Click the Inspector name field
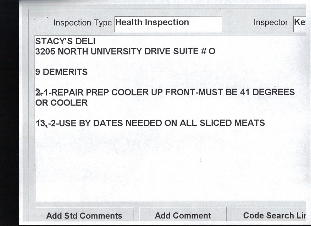Viewport: 311px width, 226px height. [x=300, y=23]
